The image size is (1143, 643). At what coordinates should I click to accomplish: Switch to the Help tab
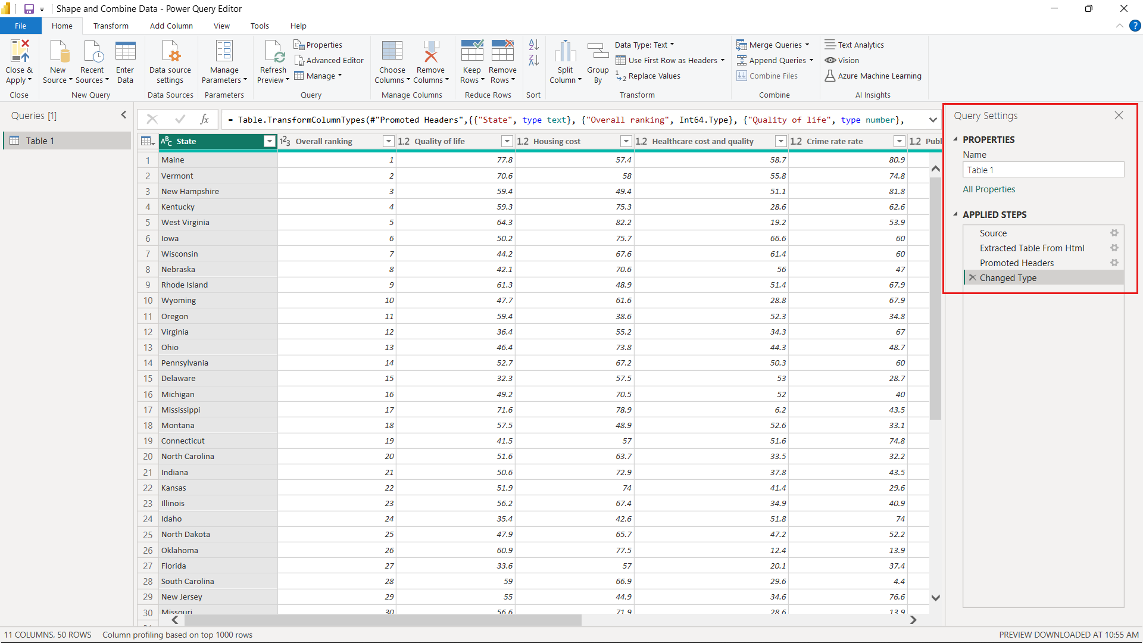(x=298, y=26)
